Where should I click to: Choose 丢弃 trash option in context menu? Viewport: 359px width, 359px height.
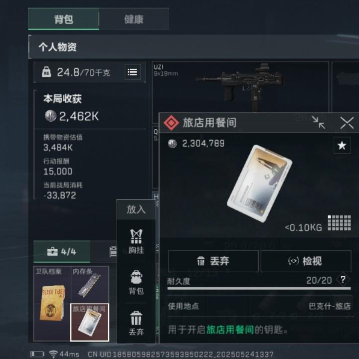[x=136, y=323]
